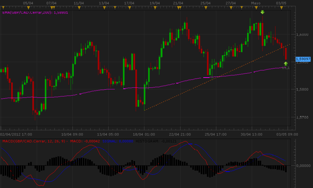The height and width of the screenshot is (188, 313).
Task: Select the EMA(GBP/CAD.Cerrar,200) indicator label
Action: [x=35, y=12]
